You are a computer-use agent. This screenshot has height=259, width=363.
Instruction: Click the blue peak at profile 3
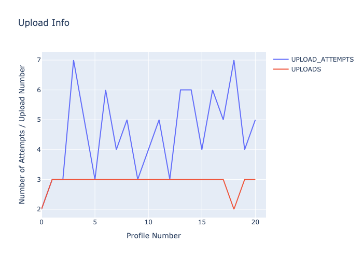pyautogui.click(x=74, y=60)
